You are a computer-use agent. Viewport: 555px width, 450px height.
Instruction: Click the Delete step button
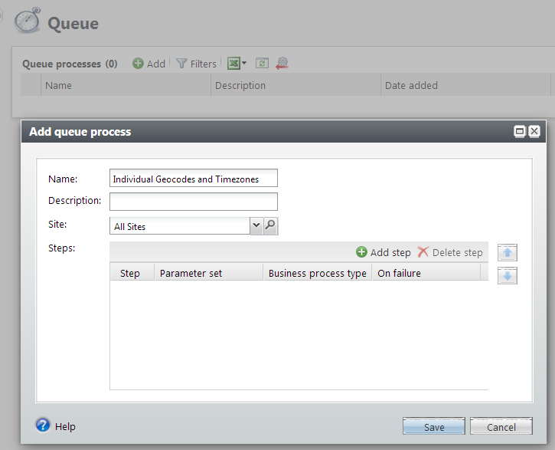pyautogui.click(x=450, y=252)
